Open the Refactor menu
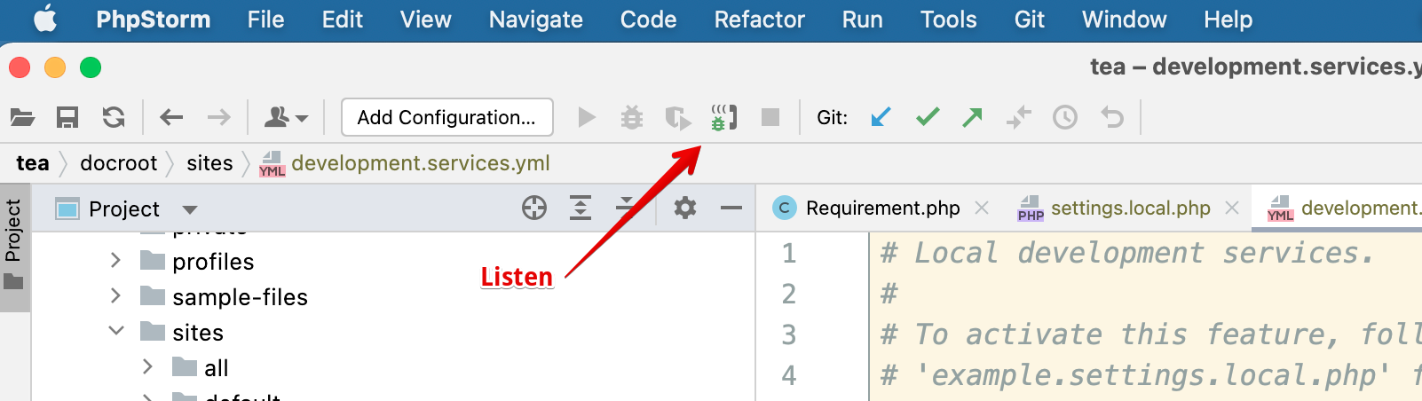This screenshot has width=1422, height=401. (760, 20)
